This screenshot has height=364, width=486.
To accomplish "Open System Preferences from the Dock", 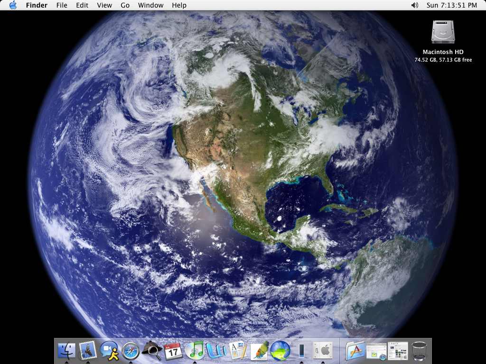I will 323,351.
